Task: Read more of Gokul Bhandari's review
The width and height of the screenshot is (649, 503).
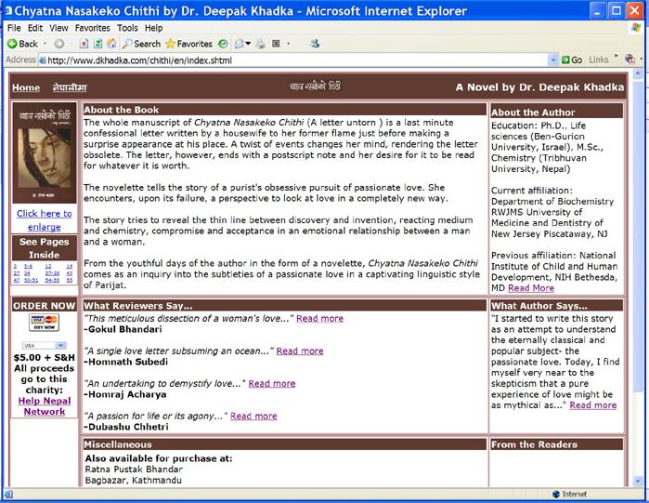Action: point(319,318)
